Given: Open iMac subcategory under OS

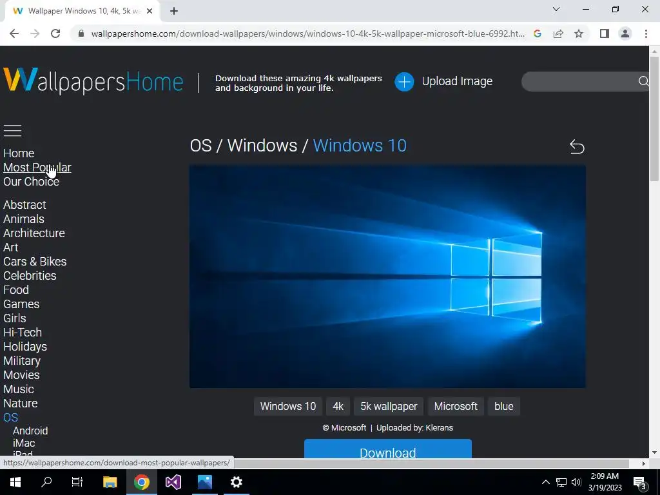Looking at the screenshot, I should (24, 443).
